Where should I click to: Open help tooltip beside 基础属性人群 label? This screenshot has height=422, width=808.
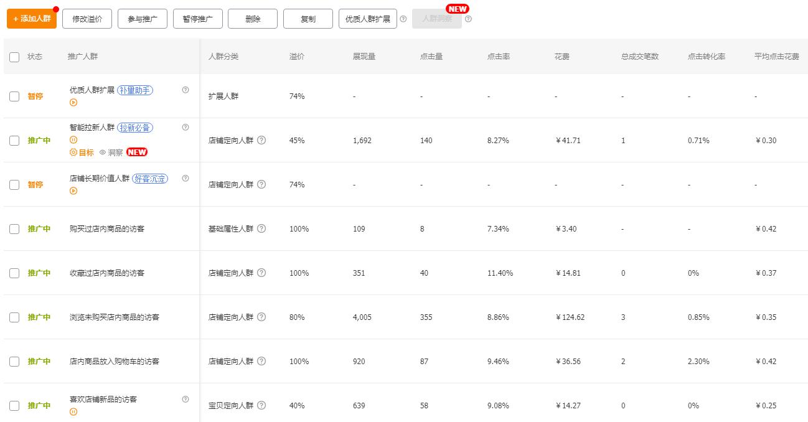[261, 228]
